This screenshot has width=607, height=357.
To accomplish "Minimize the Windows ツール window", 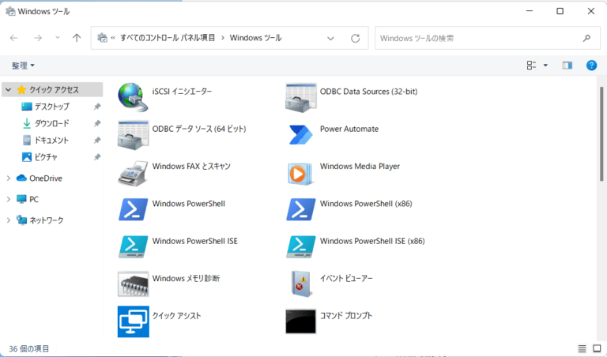I will click(530, 11).
